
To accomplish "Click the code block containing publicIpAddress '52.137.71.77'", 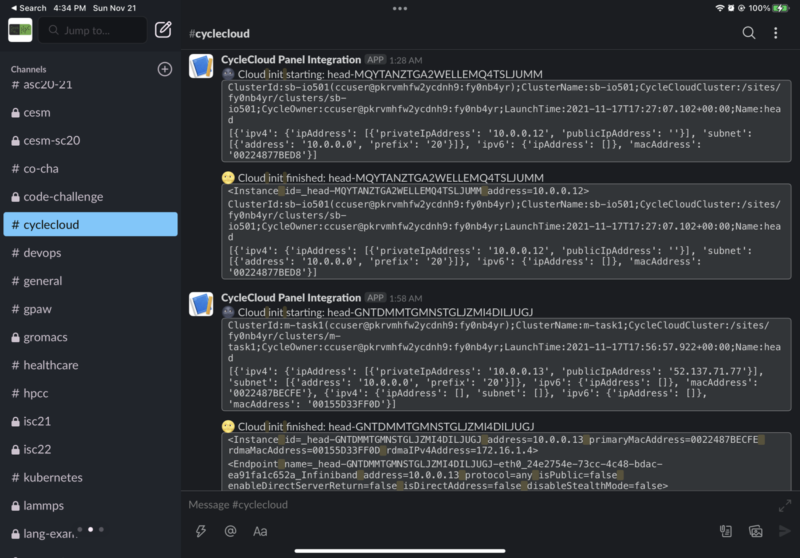I will pos(507,365).
